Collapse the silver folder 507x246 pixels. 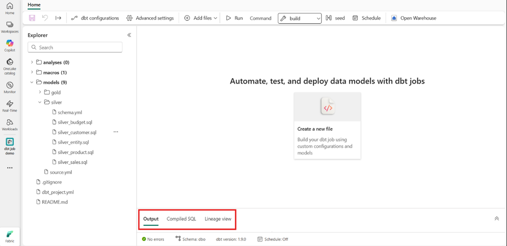pos(40,102)
